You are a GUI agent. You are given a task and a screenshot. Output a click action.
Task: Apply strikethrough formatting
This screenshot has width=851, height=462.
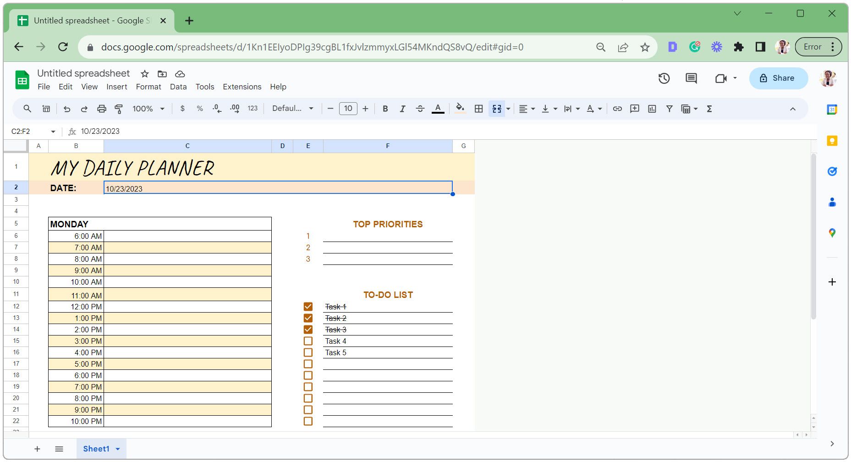pos(420,109)
